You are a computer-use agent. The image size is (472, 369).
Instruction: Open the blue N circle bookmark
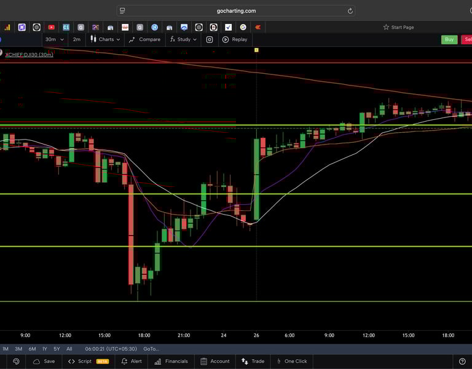click(x=154, y=28)
